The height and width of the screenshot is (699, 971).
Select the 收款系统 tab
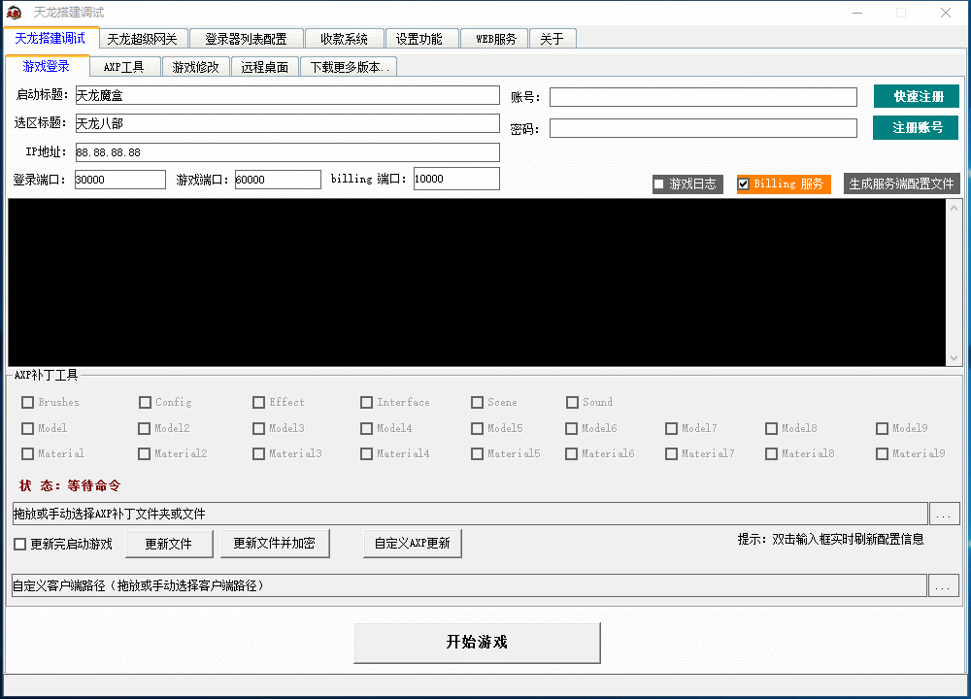point(344,39)
